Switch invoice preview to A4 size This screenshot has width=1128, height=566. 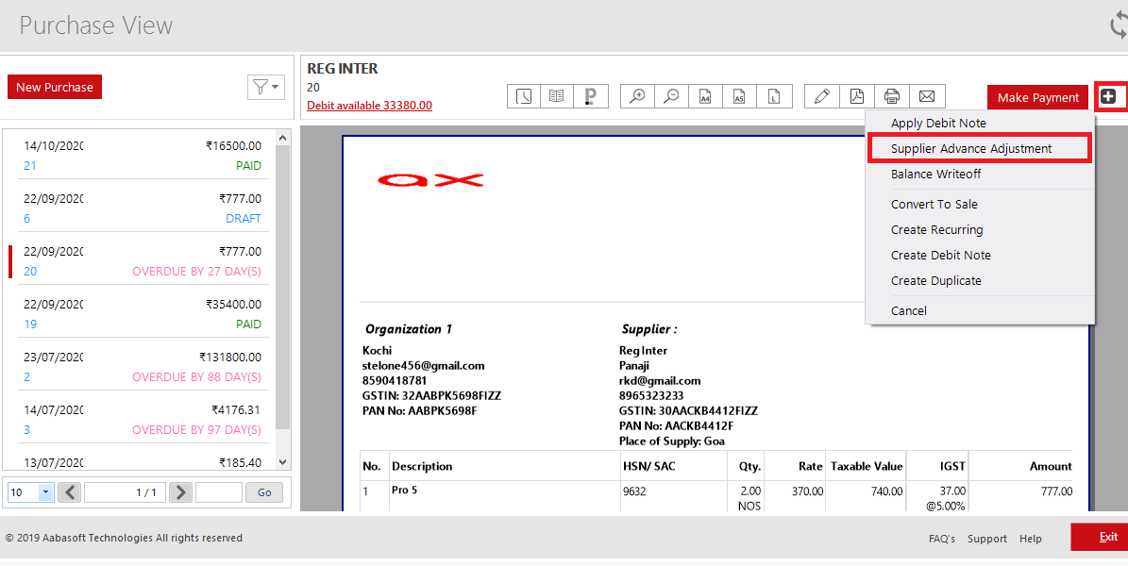pyautogui.click(x=705, y=95)
